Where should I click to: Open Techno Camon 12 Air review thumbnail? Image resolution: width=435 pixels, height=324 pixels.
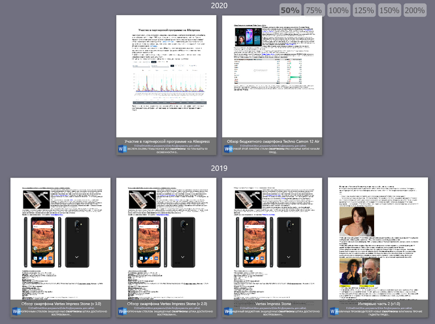pos(272,76)
